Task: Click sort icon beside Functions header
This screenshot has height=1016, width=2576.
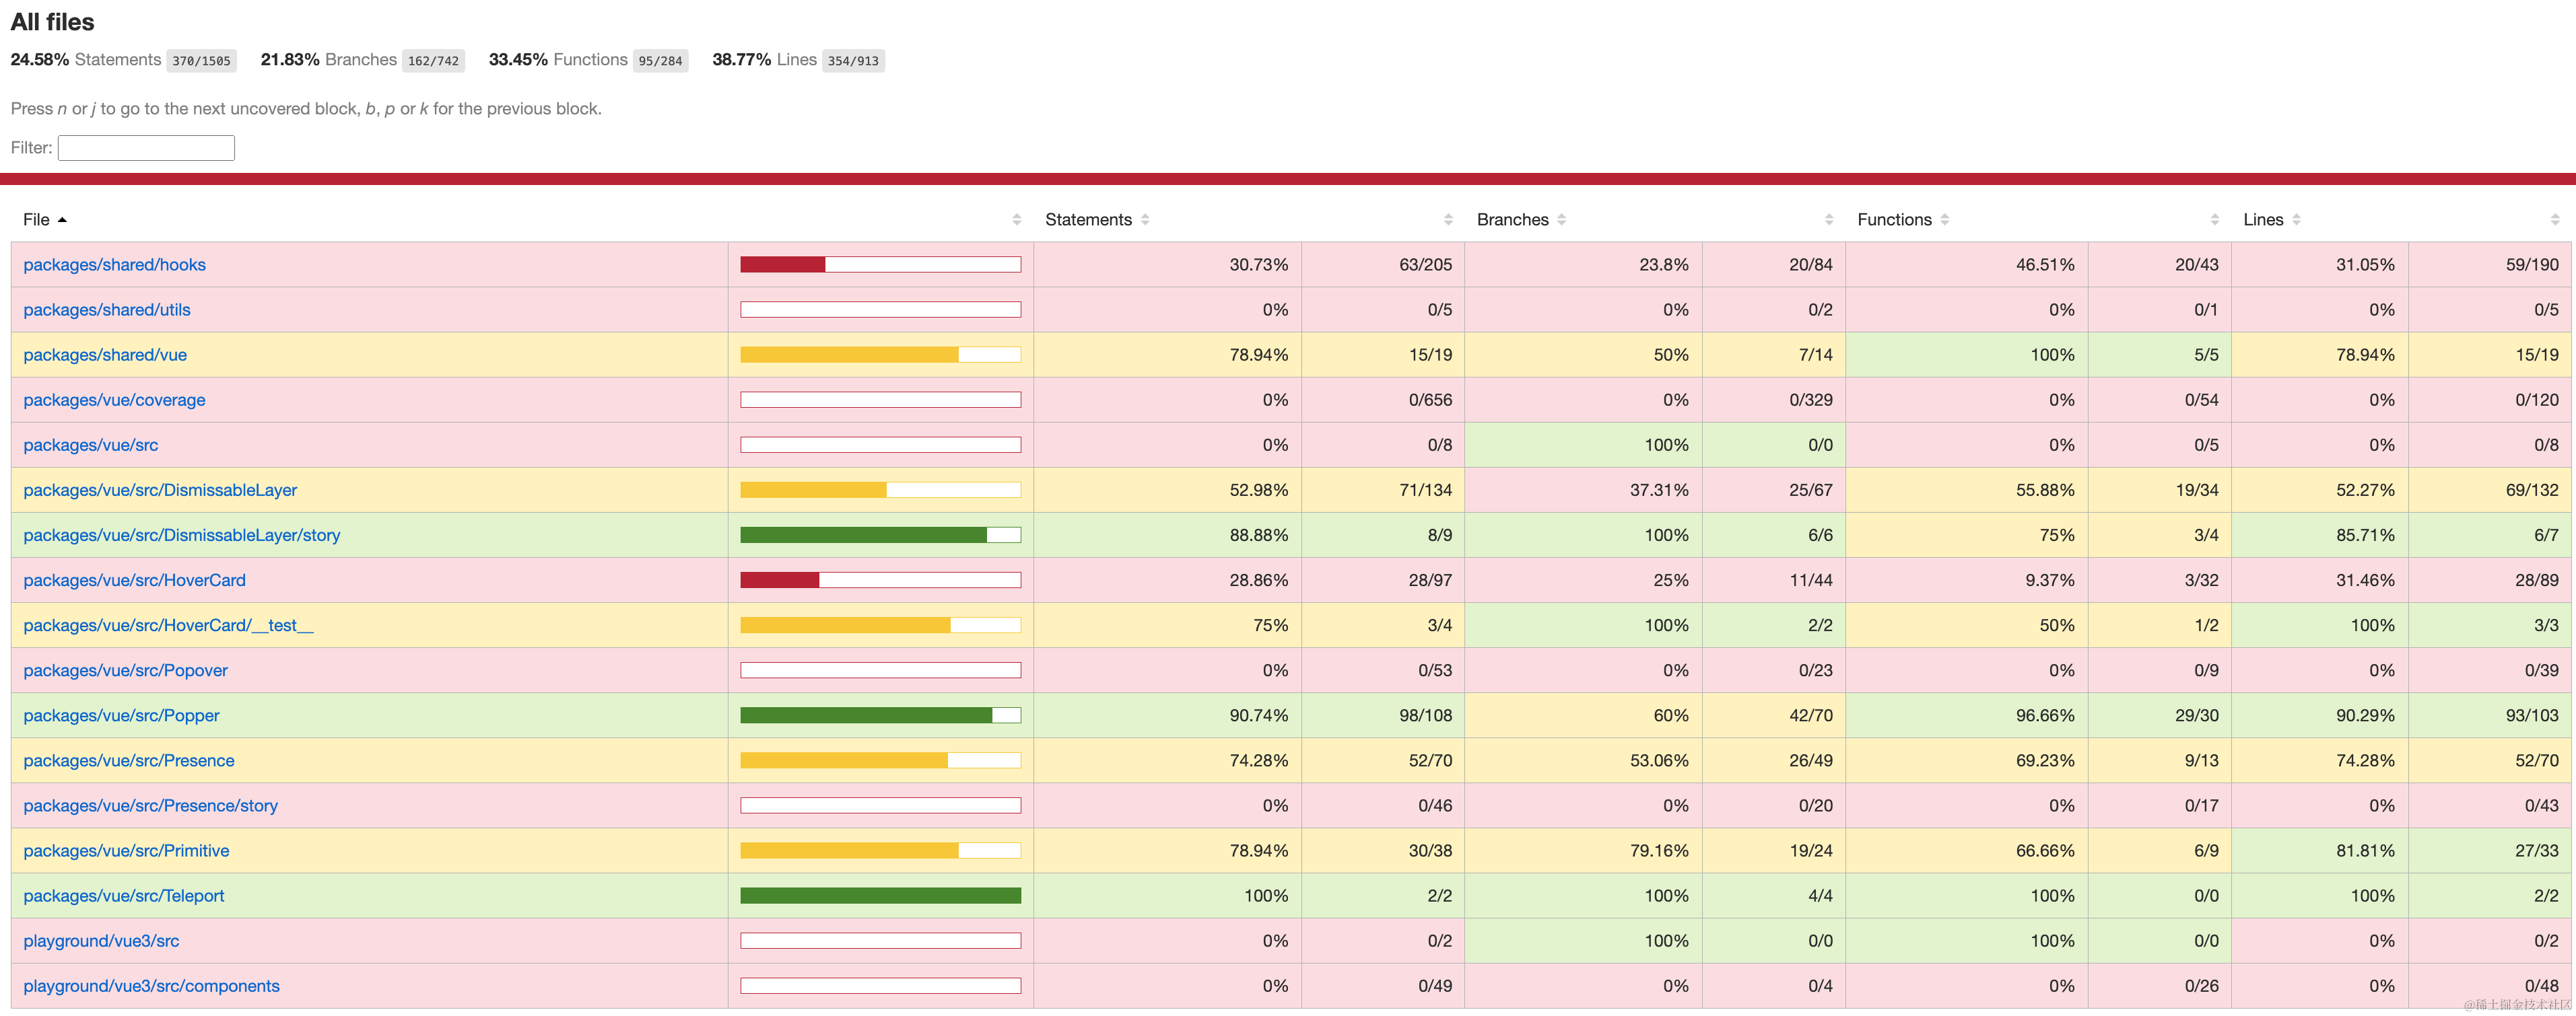Action: (x=1944, y=220)
